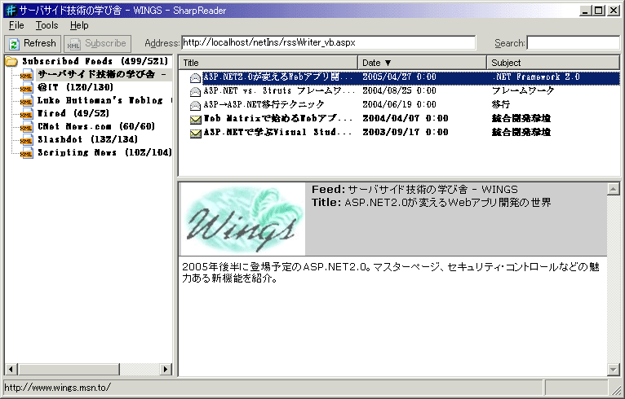
Task: Select the サーバサイド技術の学び舎 feed
Action: pyautogui.click(x=103, y=74)
